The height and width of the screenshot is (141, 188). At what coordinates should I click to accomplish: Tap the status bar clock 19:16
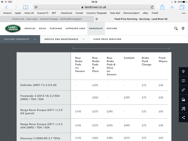click(x=94, y=2)
